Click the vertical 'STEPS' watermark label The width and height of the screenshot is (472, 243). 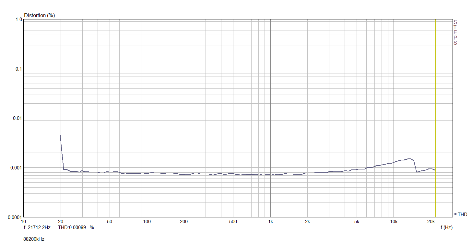(455, 32)
